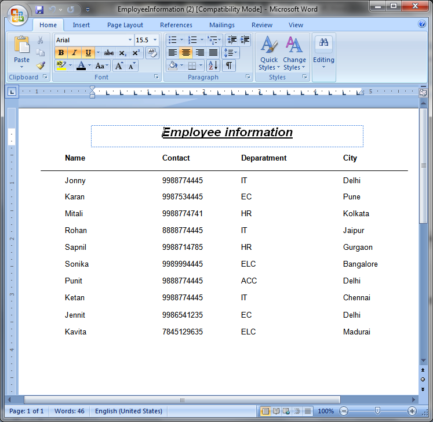Go to the Mailings tab
Screen dimensions: 433x422
pos(222,25)
